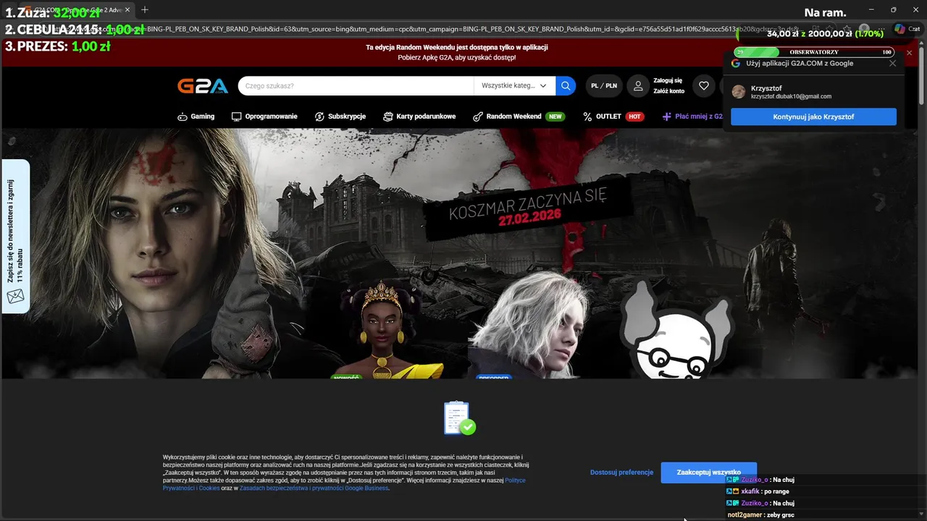Click the blue search magnifier button
Viewport: 927px width, 521px height.
tap(566, 85)
